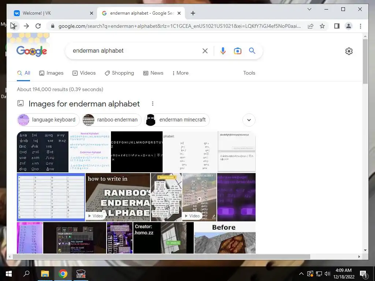
Task: Open Windows taskbar search
Action: [26, 274]
